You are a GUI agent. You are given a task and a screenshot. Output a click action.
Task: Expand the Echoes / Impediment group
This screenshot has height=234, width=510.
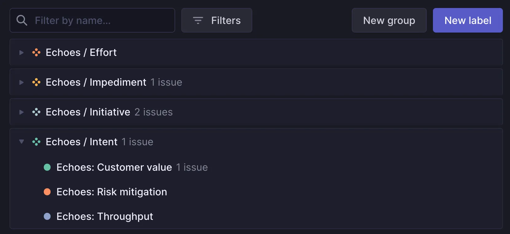(21, 82)
